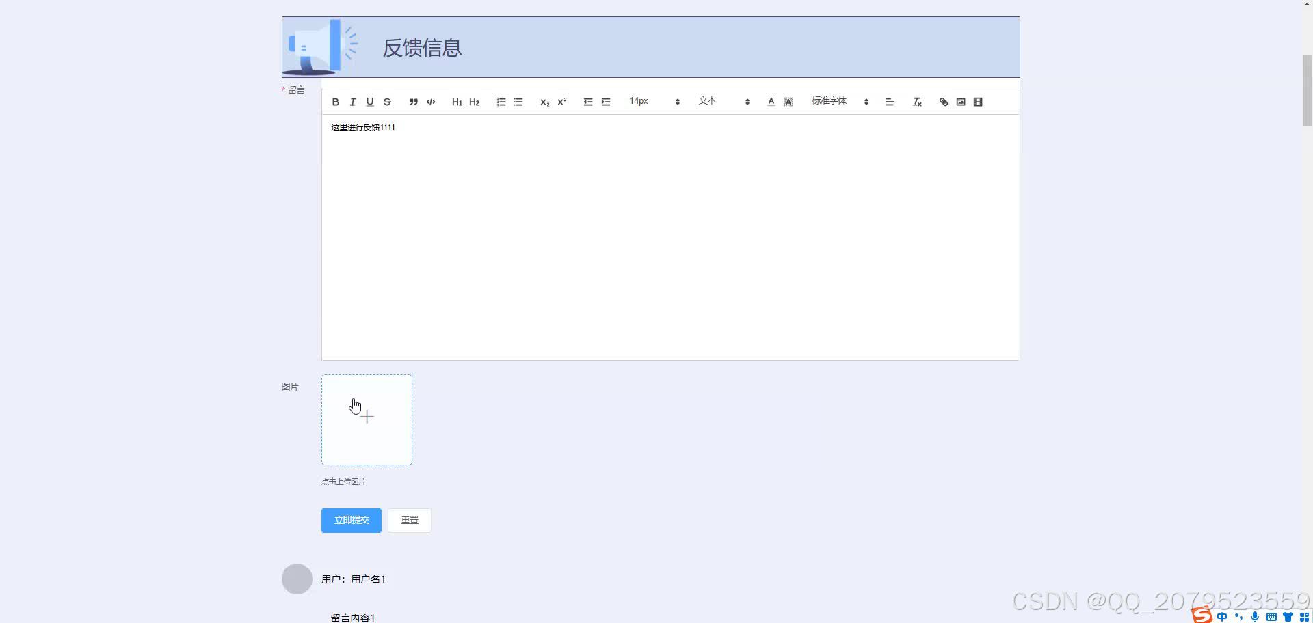Submit the feedback with 立即提交 button
This screenshot has height=623, width=1313.
coord(351,520)
